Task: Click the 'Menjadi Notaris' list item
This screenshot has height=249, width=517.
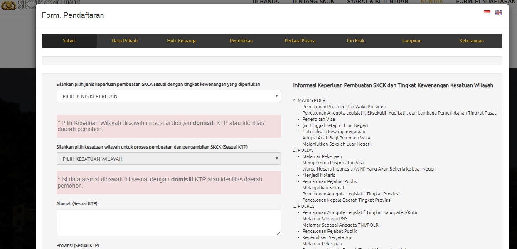Action: click(318, 175)
